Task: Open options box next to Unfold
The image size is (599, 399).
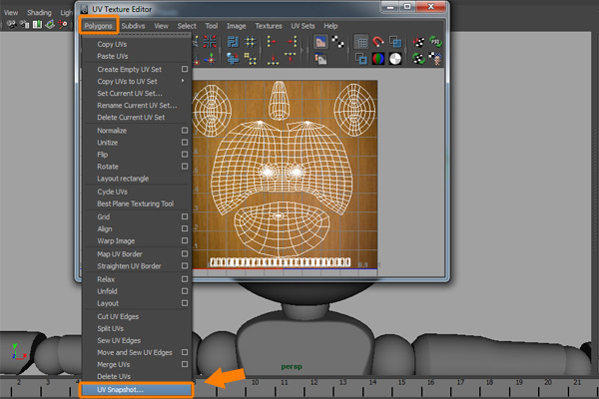Action: tap(185, 290)
